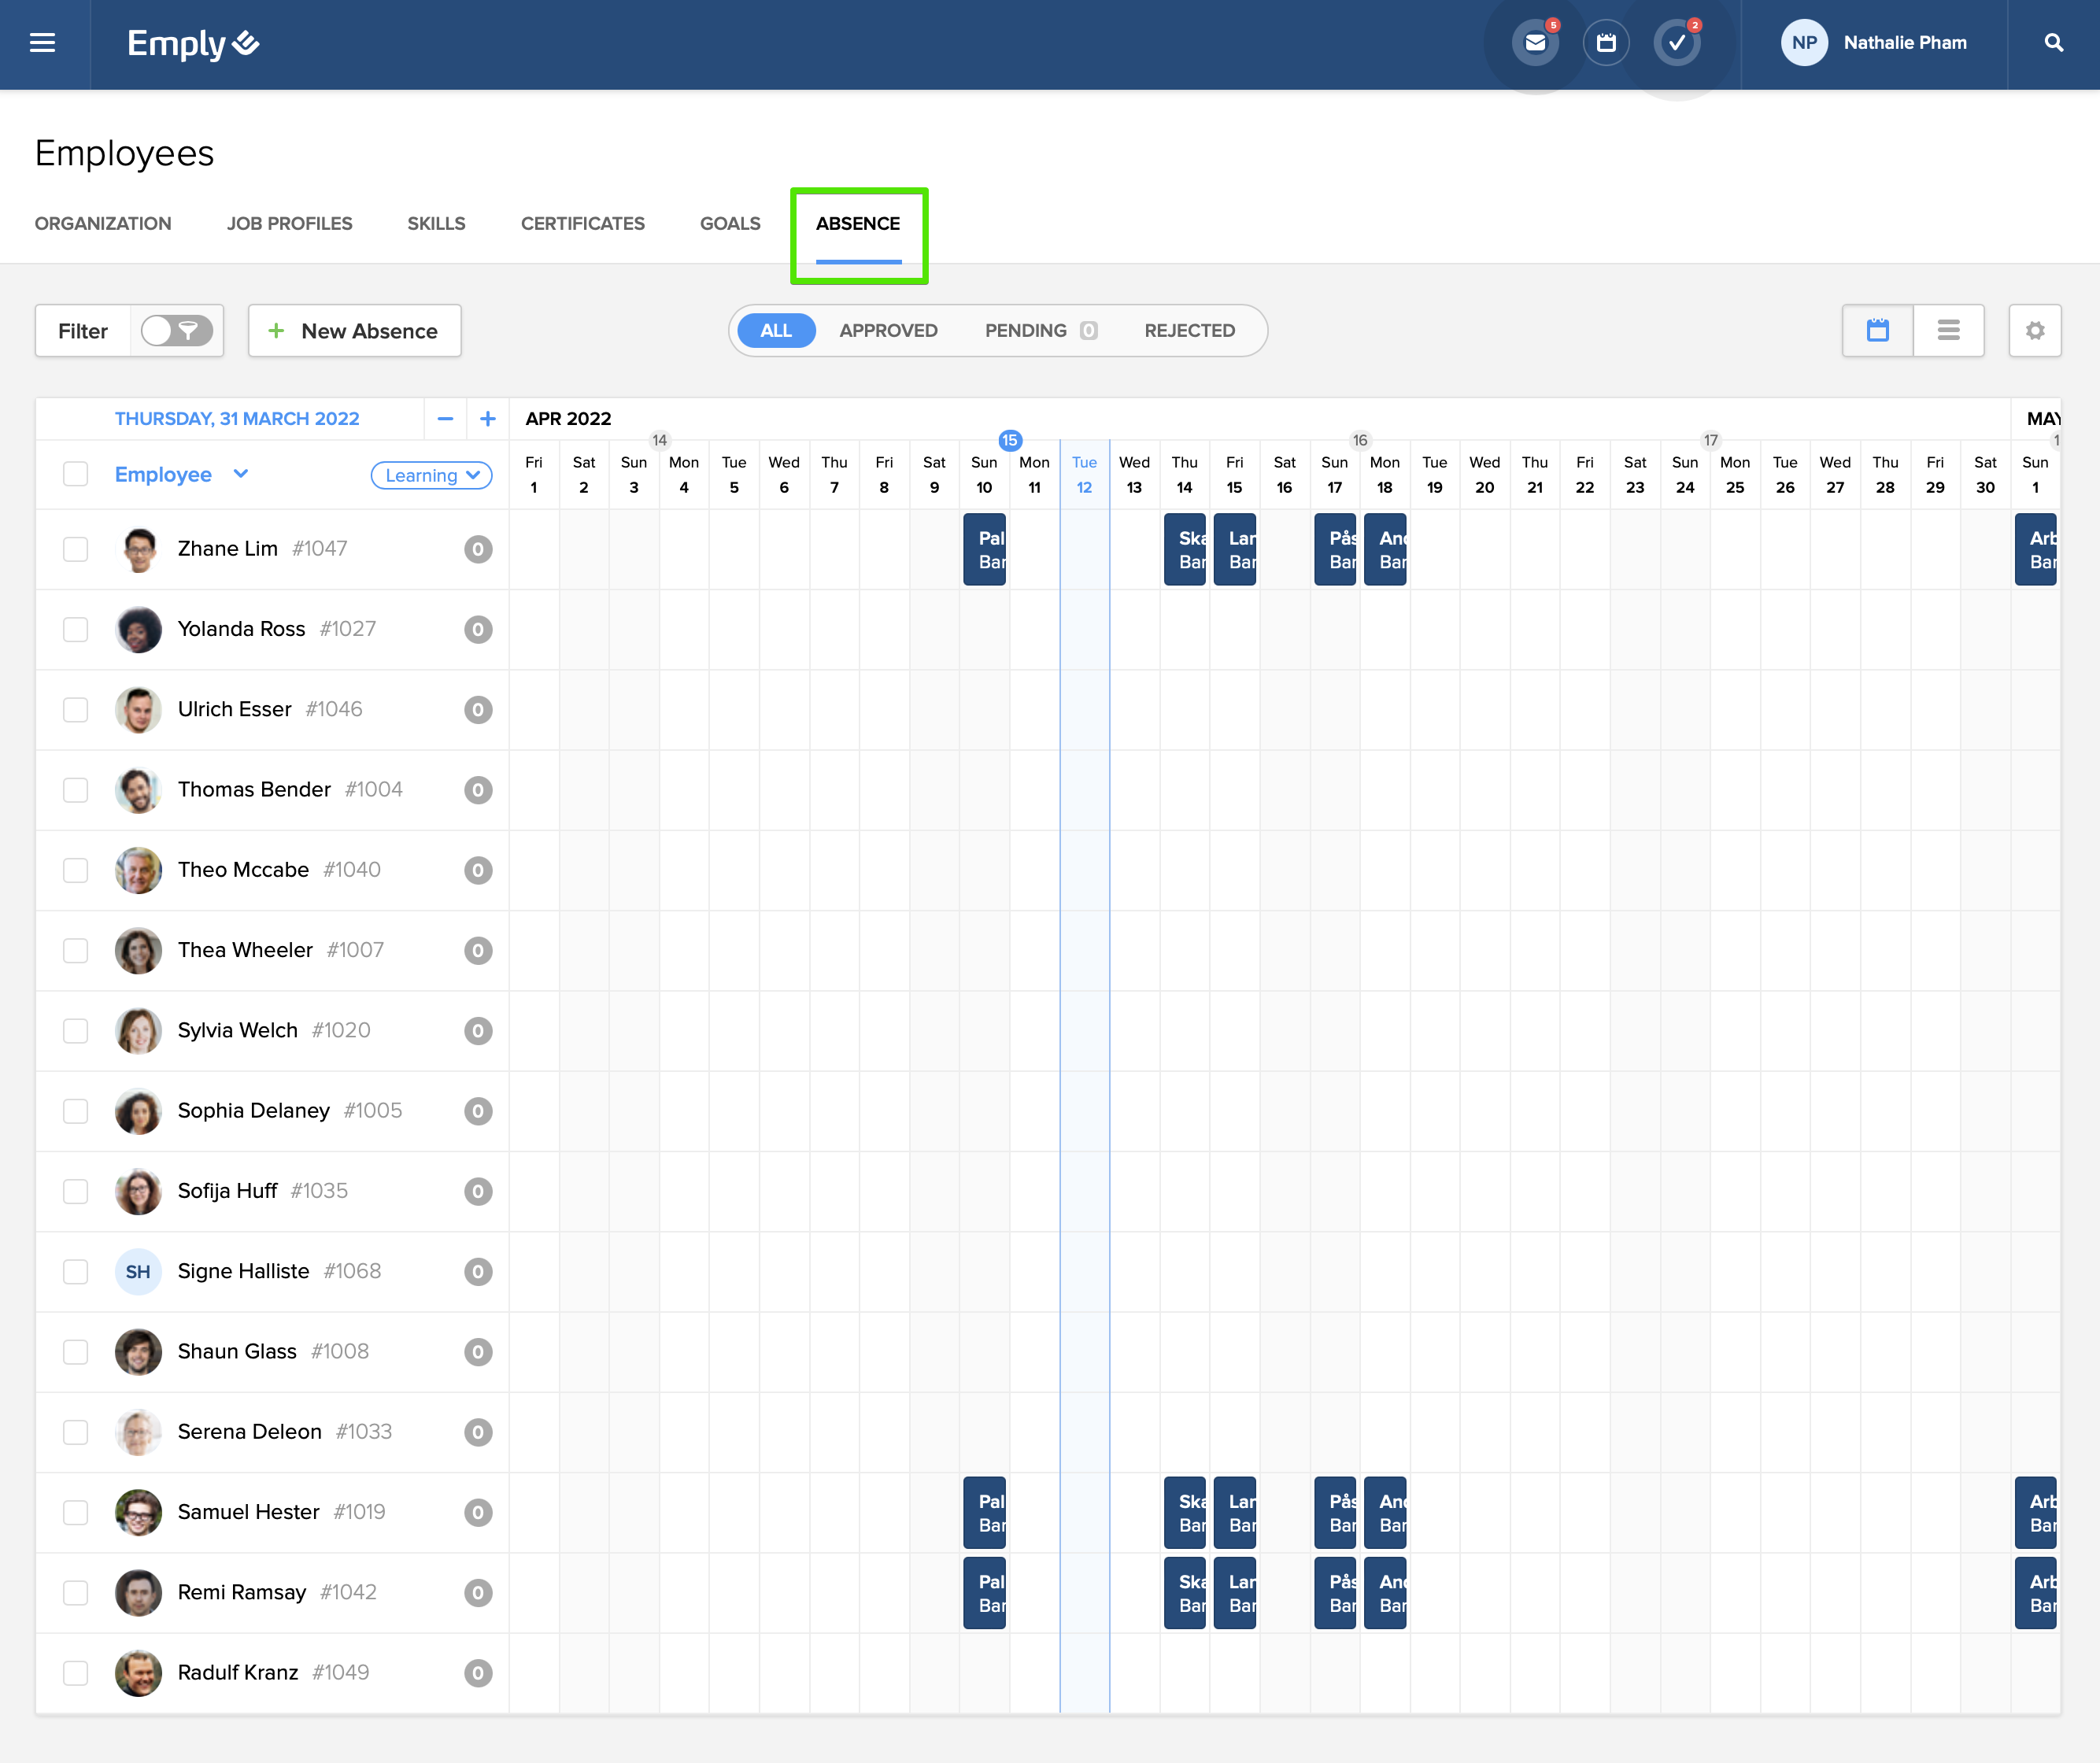Screen dimensions: 2100x1763
Task: Switch to list view
Action: click(1948, 331)
